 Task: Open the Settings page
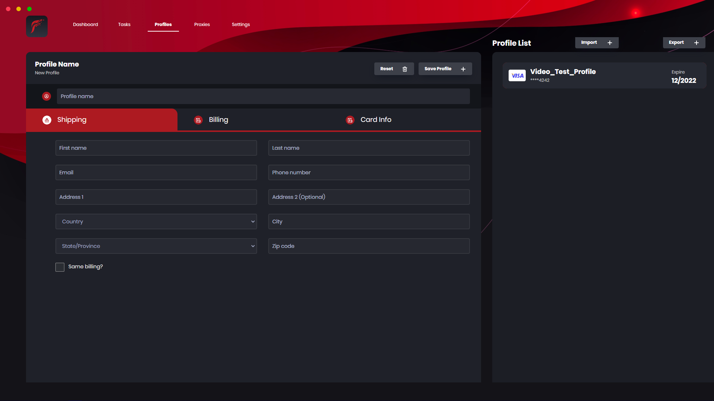pyautogui.click(x=241, y=25)
